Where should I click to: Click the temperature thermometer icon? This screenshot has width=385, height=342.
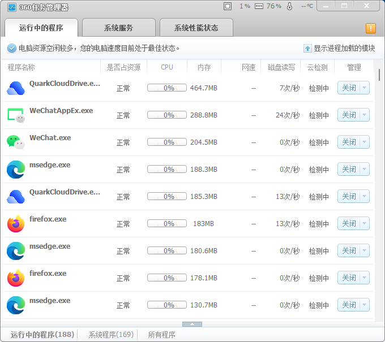[x=290, y=6]
